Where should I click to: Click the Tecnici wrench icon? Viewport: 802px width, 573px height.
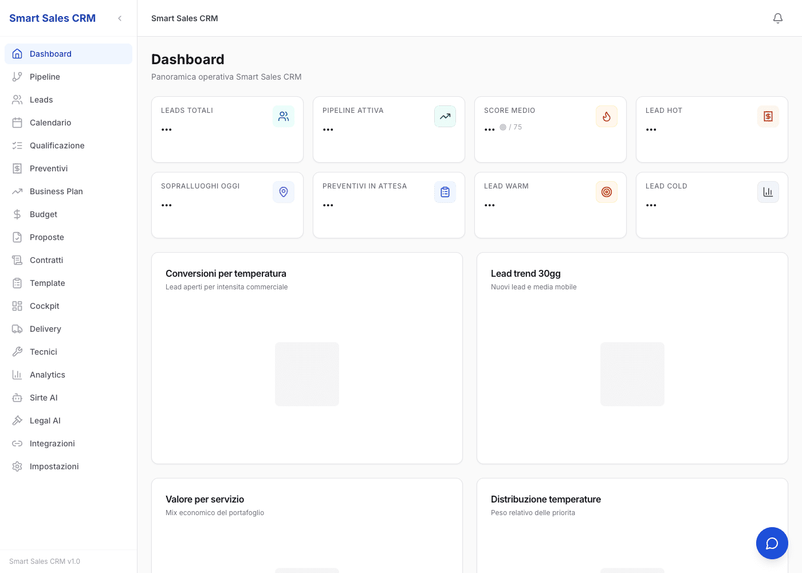[17, 352]
